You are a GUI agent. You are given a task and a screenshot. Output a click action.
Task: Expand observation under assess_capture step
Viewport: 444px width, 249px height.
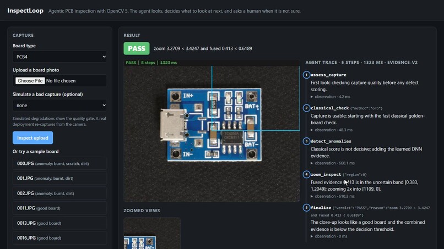[x=331, y=97]
